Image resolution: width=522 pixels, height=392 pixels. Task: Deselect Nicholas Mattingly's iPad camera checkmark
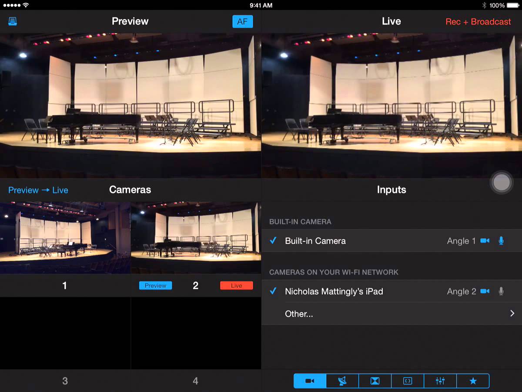pyautogui.click(x=273, y=291)
